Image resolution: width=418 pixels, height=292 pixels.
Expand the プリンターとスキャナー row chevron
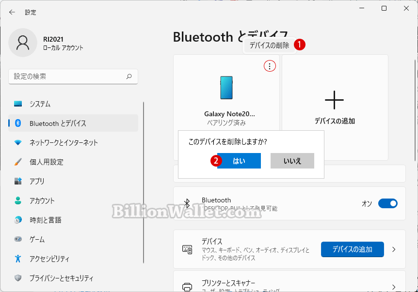(x=394, y=287)
